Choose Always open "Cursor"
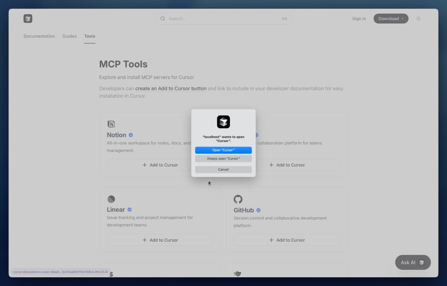This screenshot has height=286, width=447. point(223,159)
